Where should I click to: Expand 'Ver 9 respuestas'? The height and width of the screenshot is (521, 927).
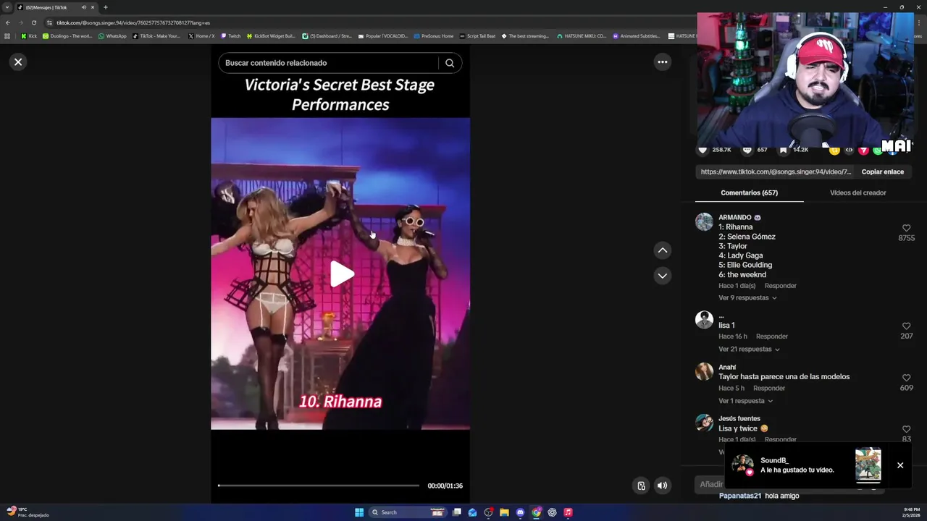[747, 298]
